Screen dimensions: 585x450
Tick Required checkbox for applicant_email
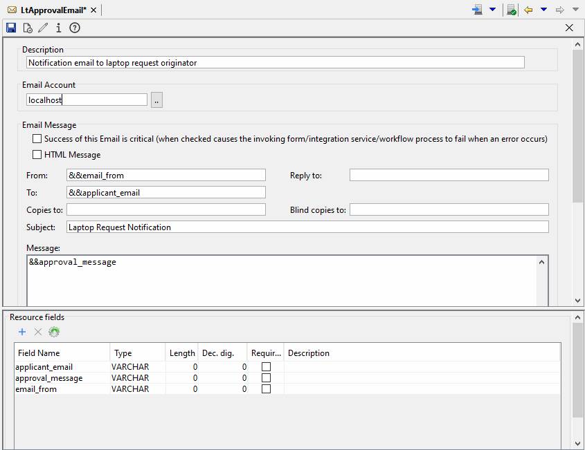(266, 367)
